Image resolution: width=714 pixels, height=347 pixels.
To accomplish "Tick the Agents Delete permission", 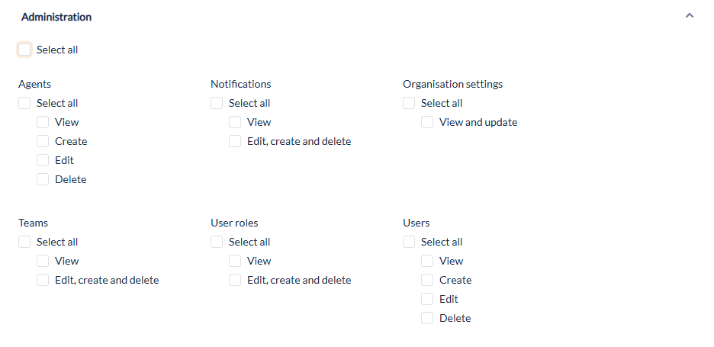I will pos(43,180).
